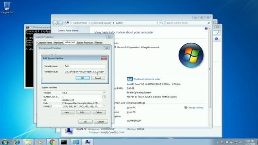258x145 pixels.
Task: Click OK in Edit System Variable
Action: coord(83,78)
